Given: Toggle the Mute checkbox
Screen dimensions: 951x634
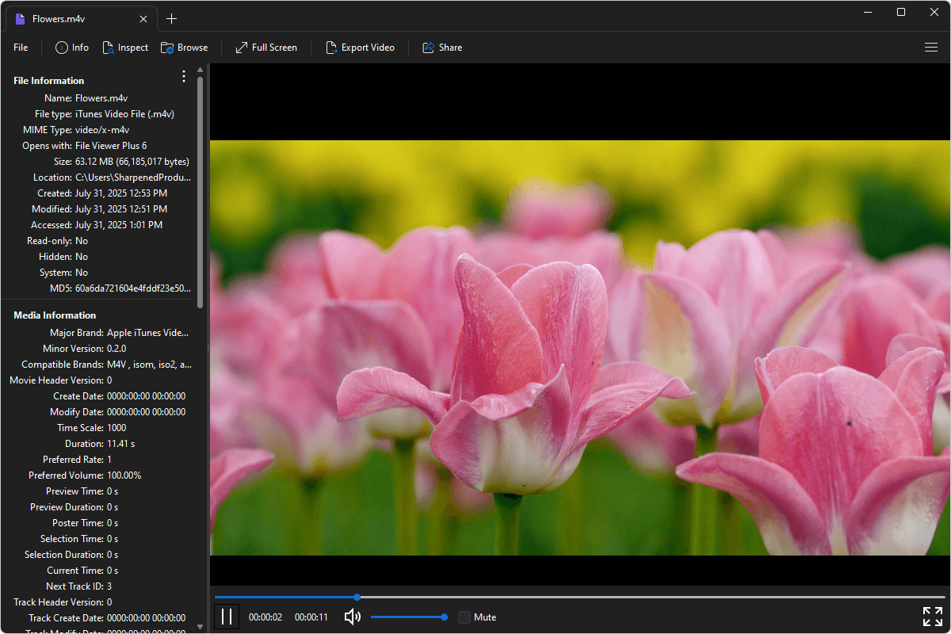Looking at the screenshot, I should tap(464, 617).
